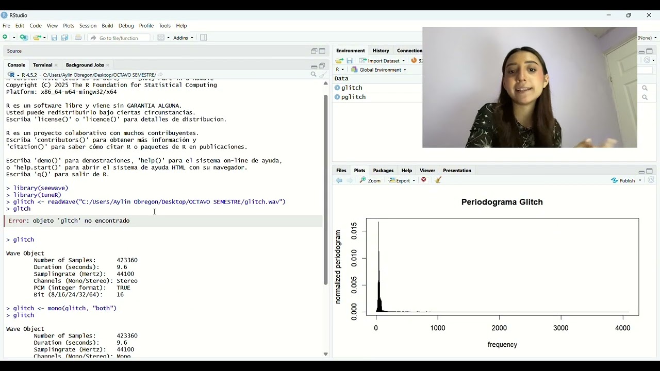This screenshot has height=371, width=660.
Task: Restore the Source pane
Action: (x=313, y=51)
